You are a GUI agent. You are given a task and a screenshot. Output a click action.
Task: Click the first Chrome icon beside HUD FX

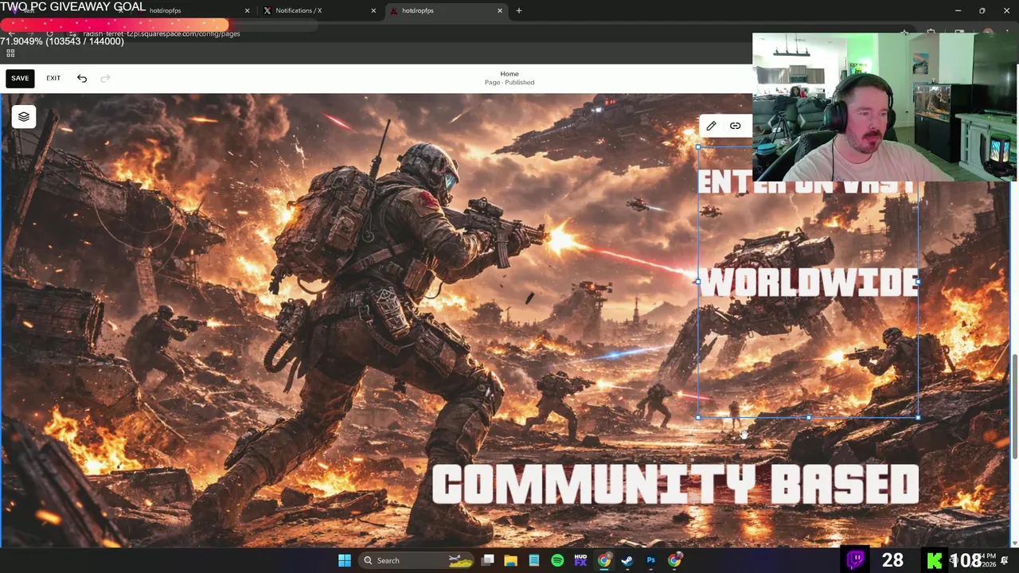604,560
